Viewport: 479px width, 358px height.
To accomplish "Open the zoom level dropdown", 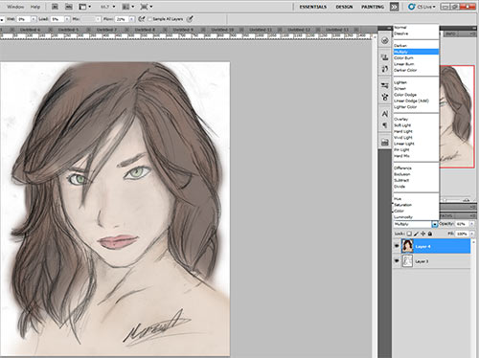I will [107, 7].
